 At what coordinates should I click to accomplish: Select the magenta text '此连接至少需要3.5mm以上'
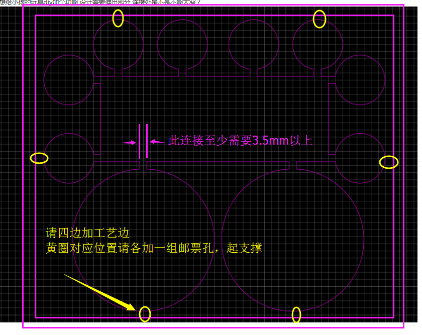(240, 141)
